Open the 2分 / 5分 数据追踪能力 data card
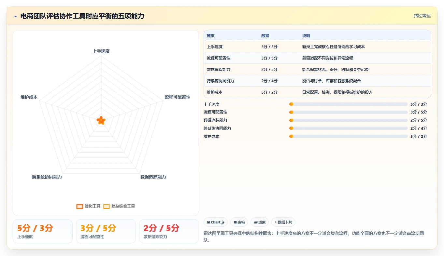This screenshot has width=444, height=256. (x=169, y=231)
